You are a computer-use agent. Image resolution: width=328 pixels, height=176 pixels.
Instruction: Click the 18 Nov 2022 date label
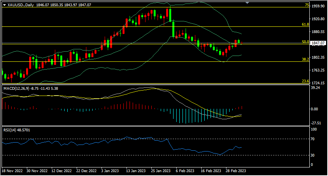coord(12,171)
